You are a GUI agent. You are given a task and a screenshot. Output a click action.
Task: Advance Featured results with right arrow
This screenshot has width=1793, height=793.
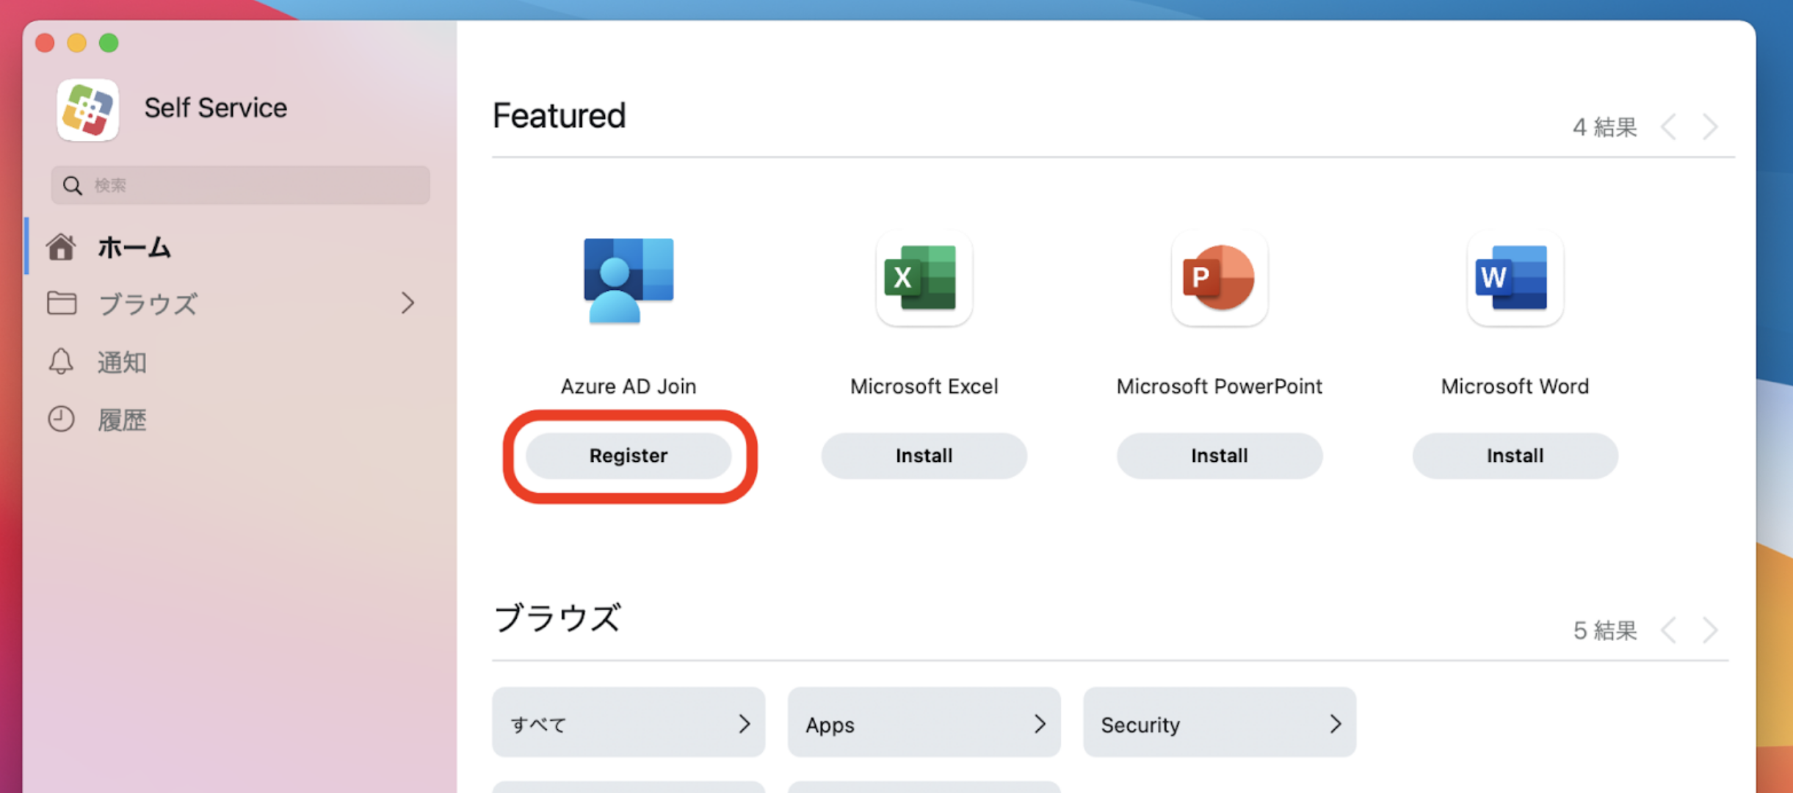[x=1711, y=126]
